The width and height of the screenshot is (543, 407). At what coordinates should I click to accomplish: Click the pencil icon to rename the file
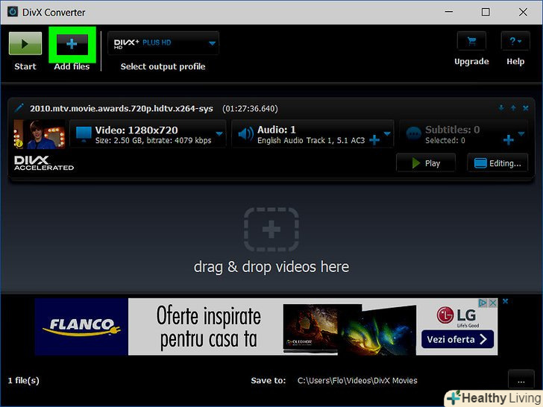[19, 108]
